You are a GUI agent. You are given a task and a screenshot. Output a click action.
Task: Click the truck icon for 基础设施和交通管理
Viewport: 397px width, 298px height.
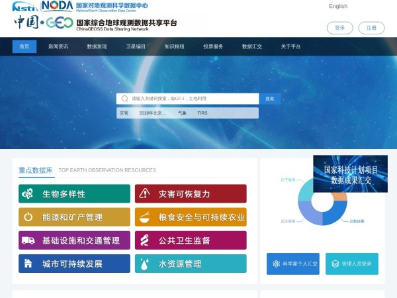[28, 240]
